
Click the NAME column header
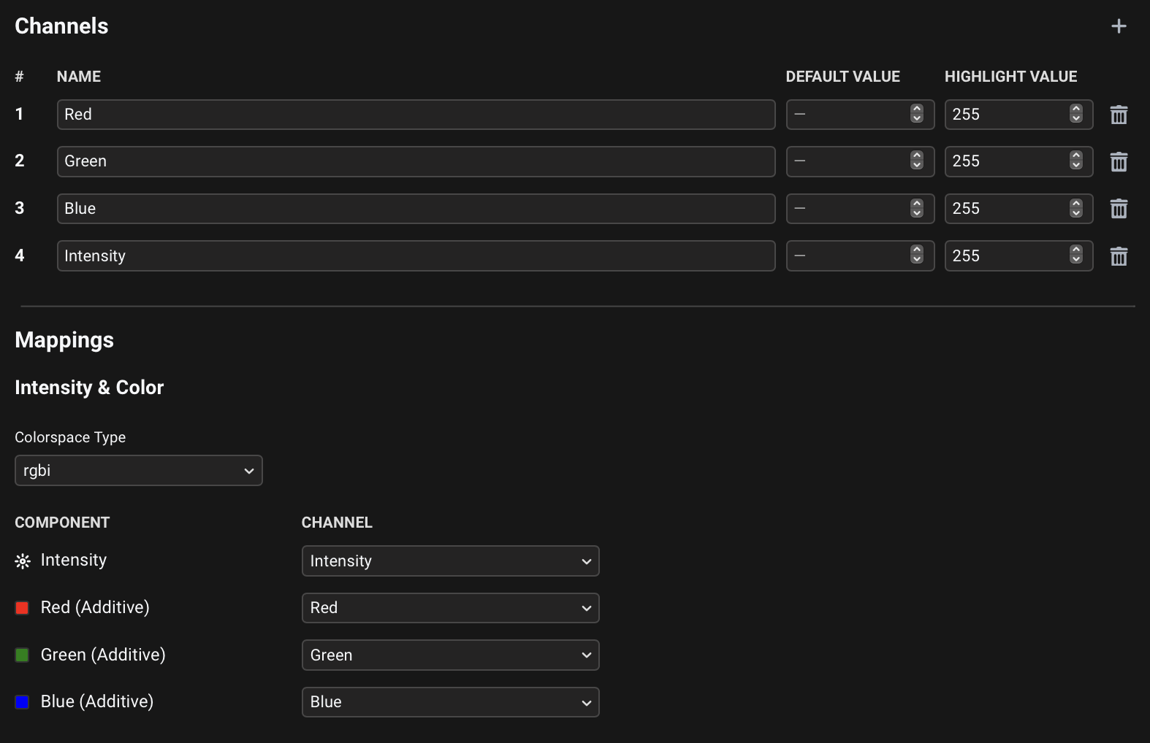click(79, 77)
